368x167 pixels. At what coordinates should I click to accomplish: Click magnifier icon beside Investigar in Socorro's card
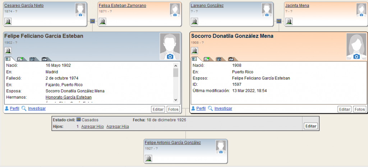[x=210, y=108]
